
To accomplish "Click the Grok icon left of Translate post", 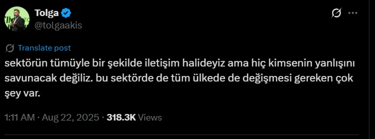I will (10, 48).
